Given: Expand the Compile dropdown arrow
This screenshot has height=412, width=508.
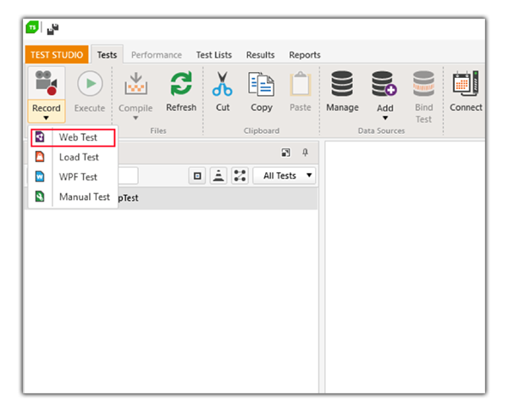Looking at the screenshot, I should [135, 118].
